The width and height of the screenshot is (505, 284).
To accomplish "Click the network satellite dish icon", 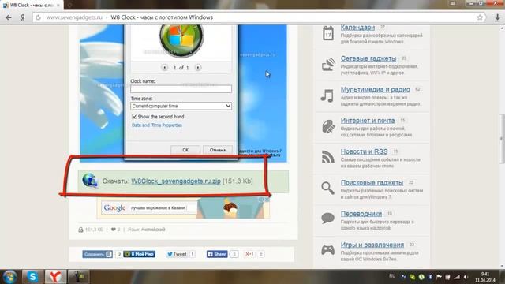I will click(x=328, y=64).
